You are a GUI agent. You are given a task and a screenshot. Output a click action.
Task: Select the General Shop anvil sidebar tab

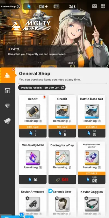click(x=8, y=75)
